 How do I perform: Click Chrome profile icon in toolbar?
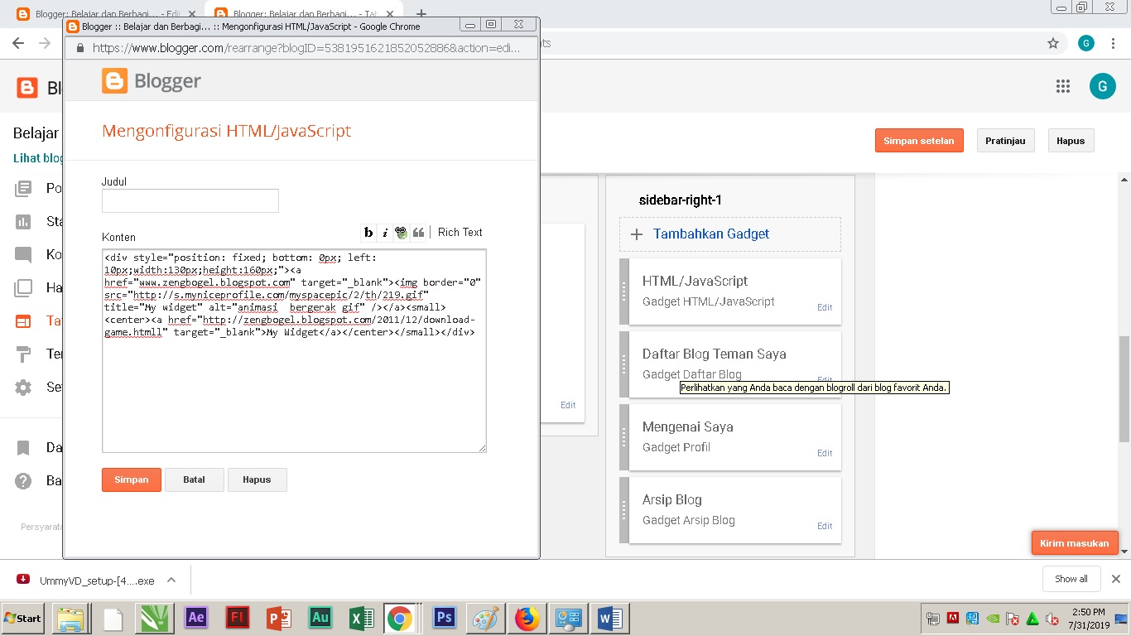[1086, 43]
